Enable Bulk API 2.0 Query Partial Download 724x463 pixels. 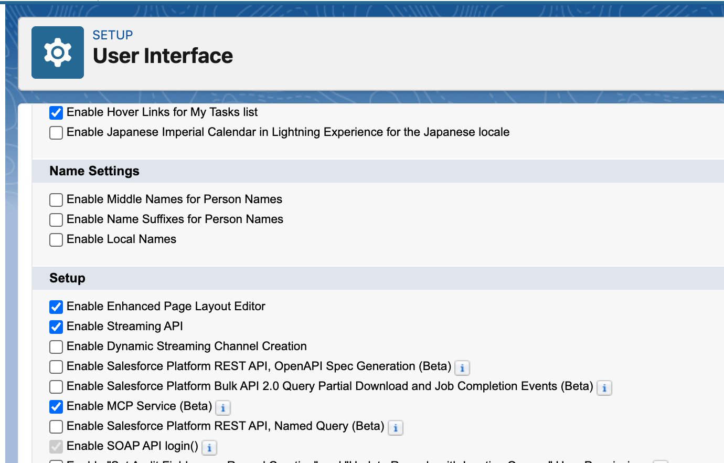coord(56,386)
